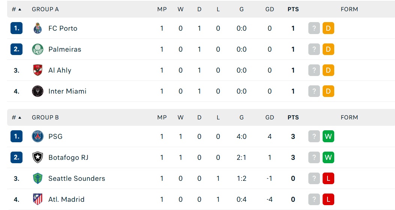Screen dimensions: 395x210
Task: Sort Group A by PTS column
Action: pos(293,9)
